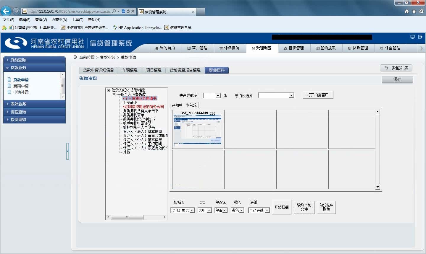Click the logout exit icon in the header
Screen dimensions: 426x254
tap(420, 37)
